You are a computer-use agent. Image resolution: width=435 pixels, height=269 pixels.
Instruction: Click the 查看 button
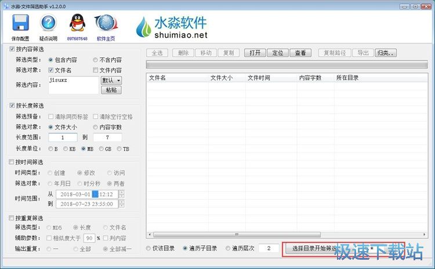(x=300, y=53)
